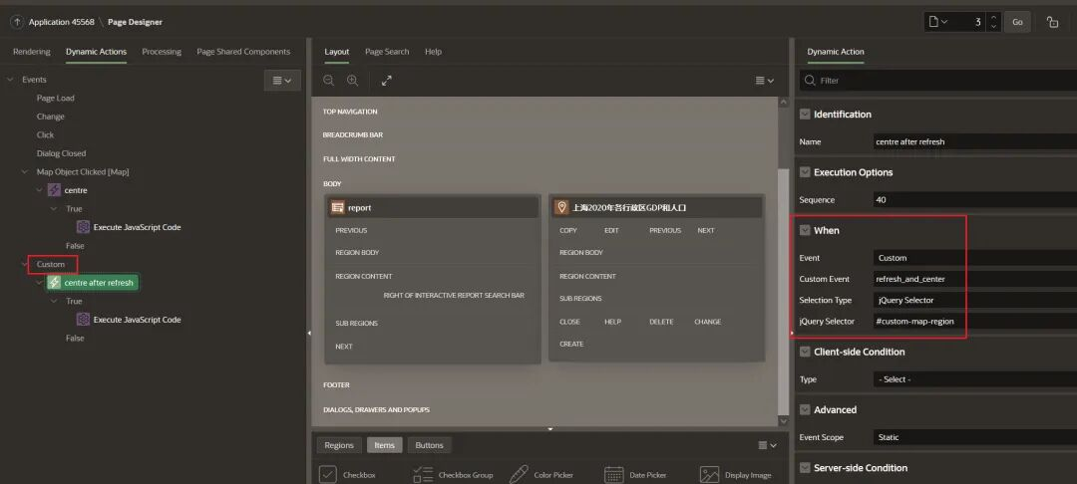The width and height of the screenshot is (1077, 484).
Task: Select the Layout tab
Action: point(337,52)
